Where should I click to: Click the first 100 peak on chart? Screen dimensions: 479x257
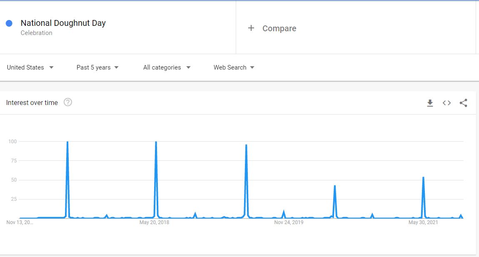67,143
